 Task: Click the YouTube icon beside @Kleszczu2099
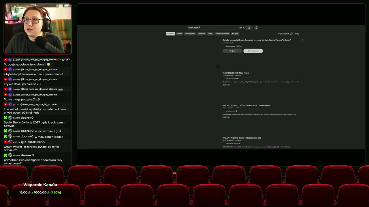(5, 142)
